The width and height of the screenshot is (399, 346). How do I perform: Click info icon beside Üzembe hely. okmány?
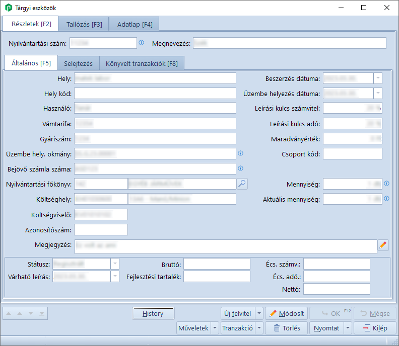tap(240, 153)
